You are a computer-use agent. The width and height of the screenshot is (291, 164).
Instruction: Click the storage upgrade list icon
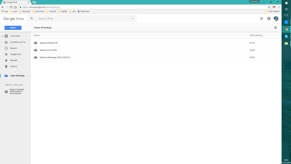pyautogui.click(x=6, y=92)
